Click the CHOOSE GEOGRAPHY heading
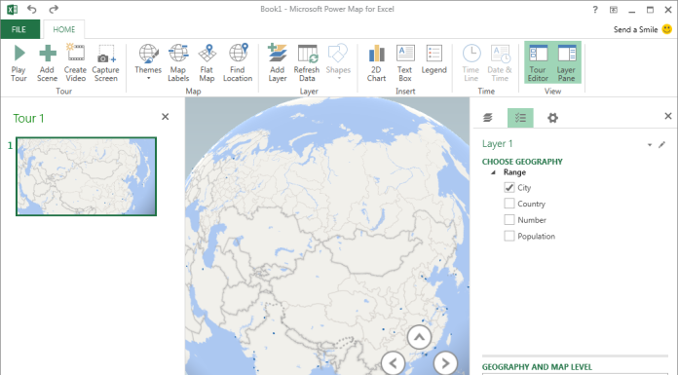The image size is (678, 375). point(522,162)
